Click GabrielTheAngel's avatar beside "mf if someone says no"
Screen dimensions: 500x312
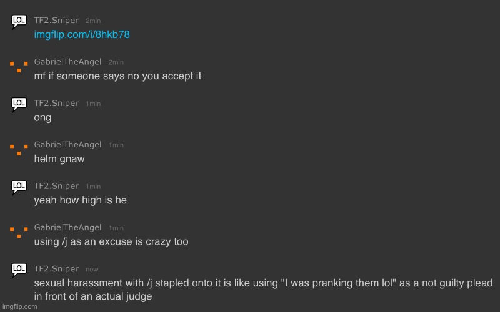[x=19, y=66]
